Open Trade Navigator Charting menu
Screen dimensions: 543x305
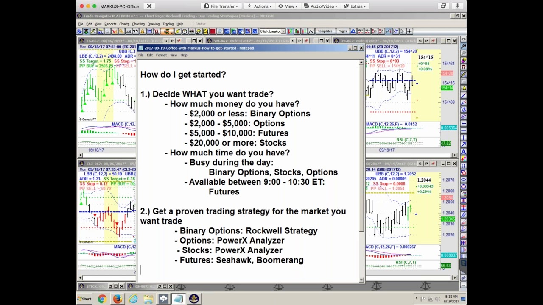(x=138, y=24)
